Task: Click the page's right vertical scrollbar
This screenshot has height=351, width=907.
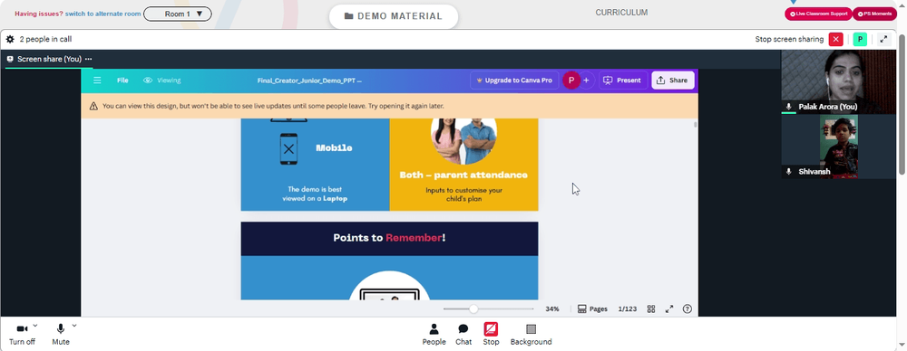Action: pyautogui.click(x=902, y=104)
